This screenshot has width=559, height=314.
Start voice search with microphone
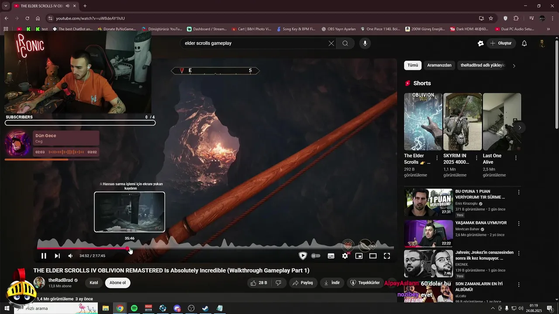click(365, 43)
